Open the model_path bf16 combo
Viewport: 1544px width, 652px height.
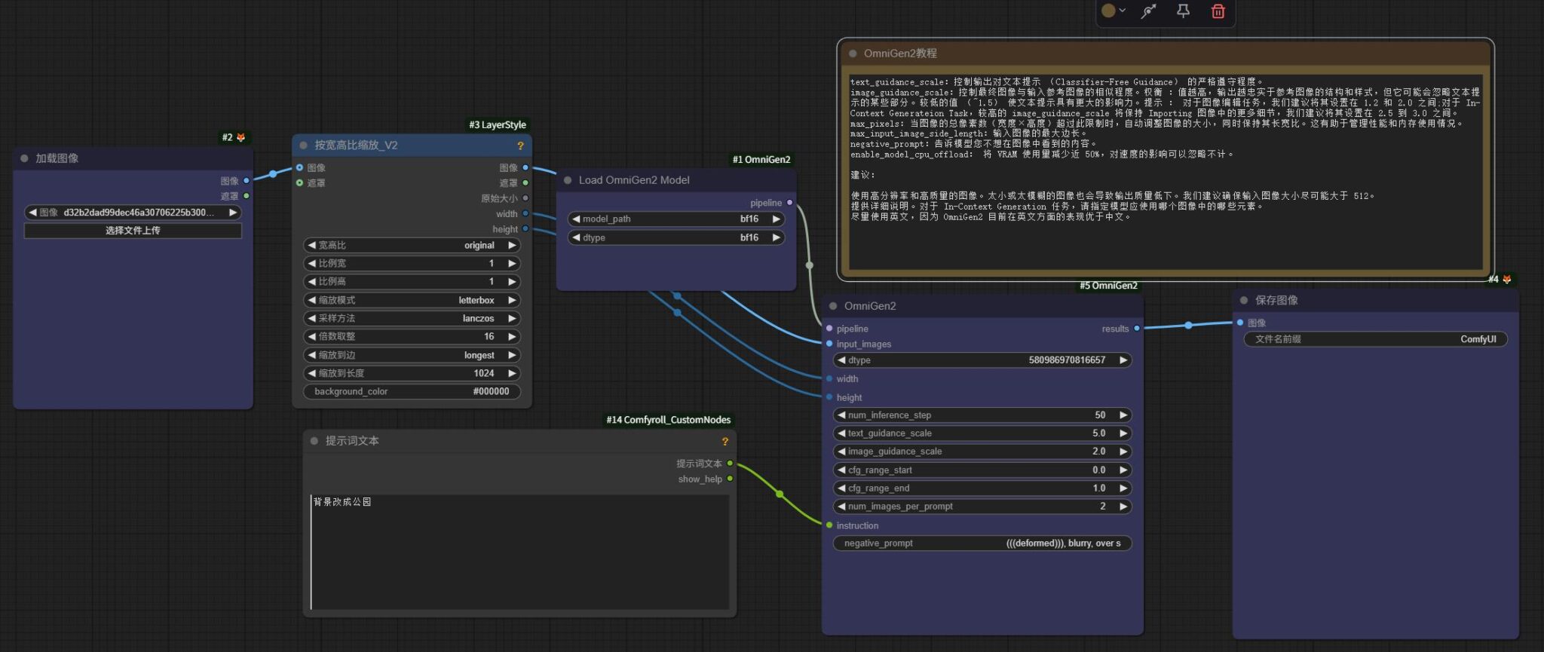(x=676, y=219)
